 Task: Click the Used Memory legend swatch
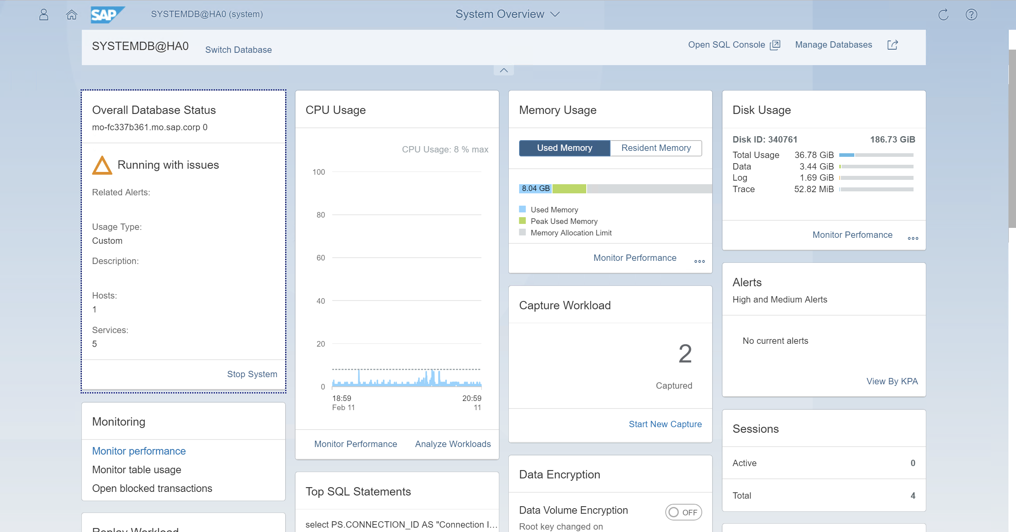coord(522,209)
